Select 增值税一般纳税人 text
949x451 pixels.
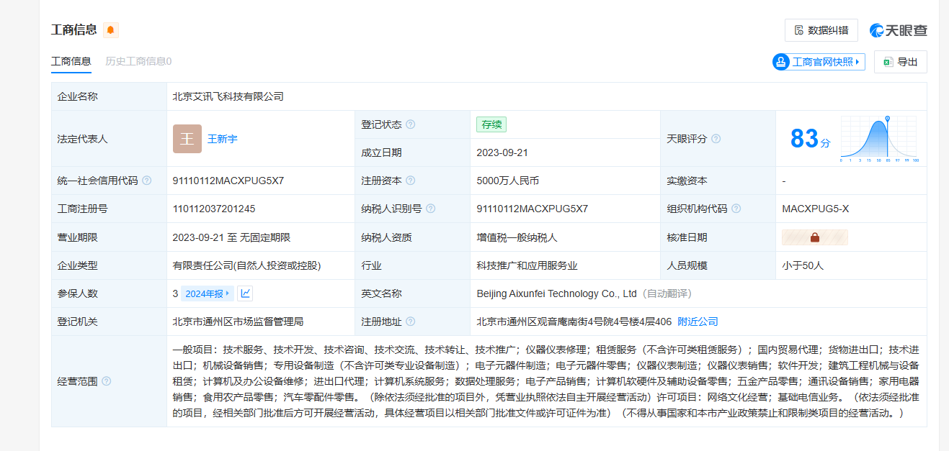click(x=517, y=237)
